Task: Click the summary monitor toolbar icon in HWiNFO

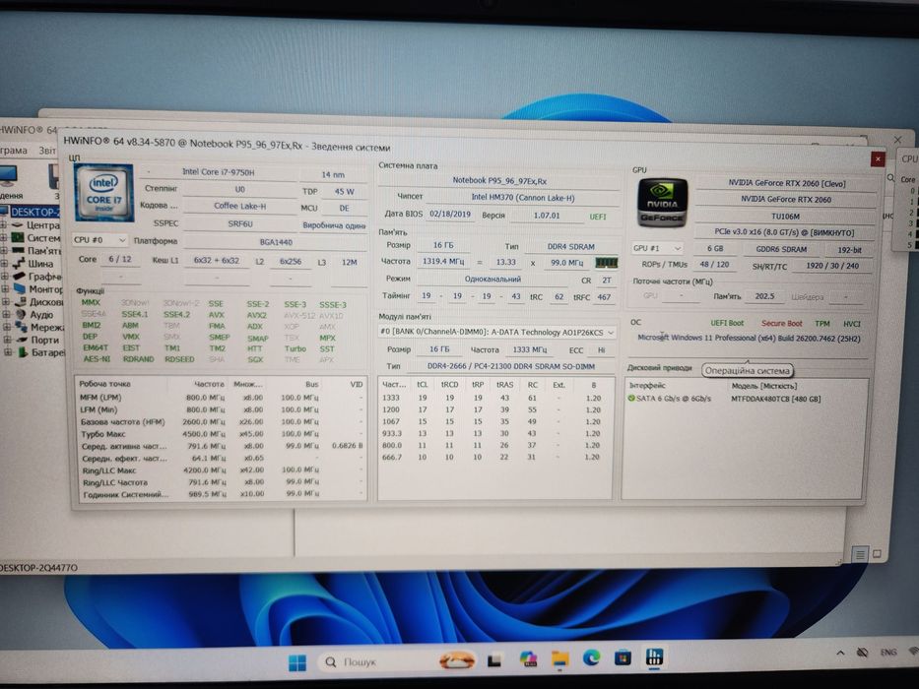Action: pyautogui.click(x=8, y=176)
